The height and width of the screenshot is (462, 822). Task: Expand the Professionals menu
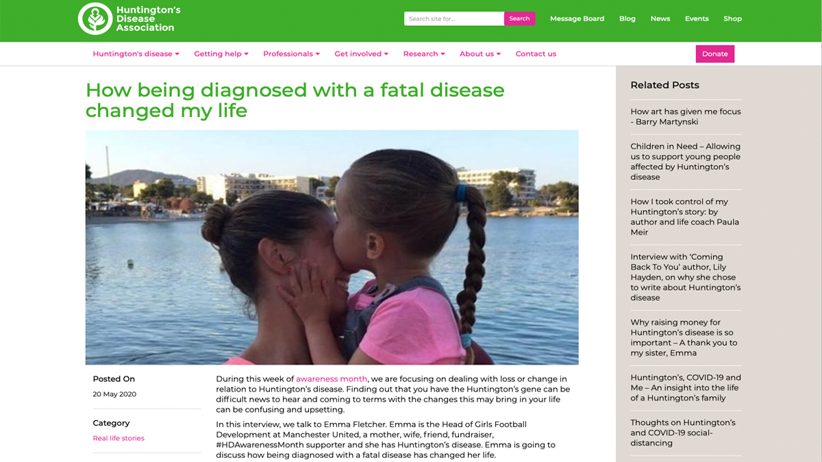coord(291,54)
